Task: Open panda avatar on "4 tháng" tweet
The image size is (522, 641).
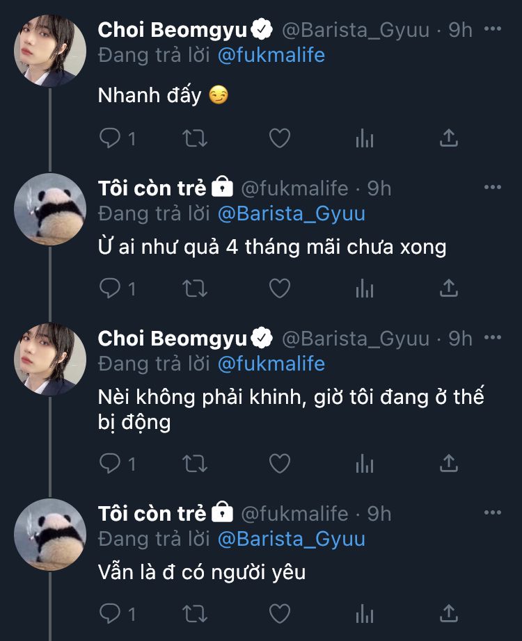Action: point(50,209)
